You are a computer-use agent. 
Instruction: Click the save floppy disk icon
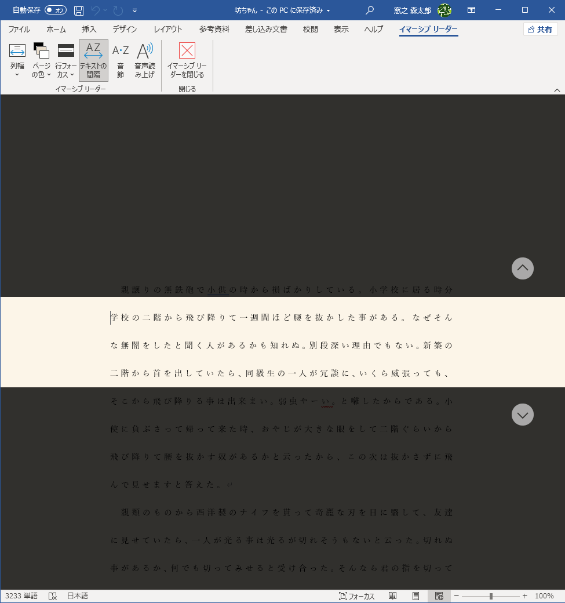[79, 10]
